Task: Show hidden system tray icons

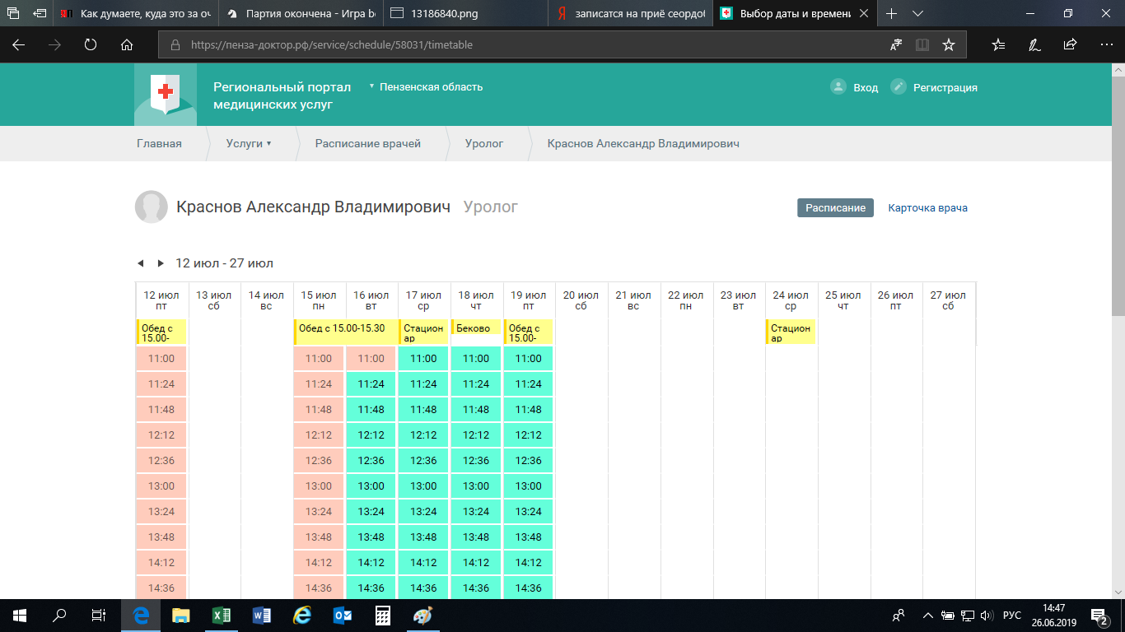Action: coord(928,616)
